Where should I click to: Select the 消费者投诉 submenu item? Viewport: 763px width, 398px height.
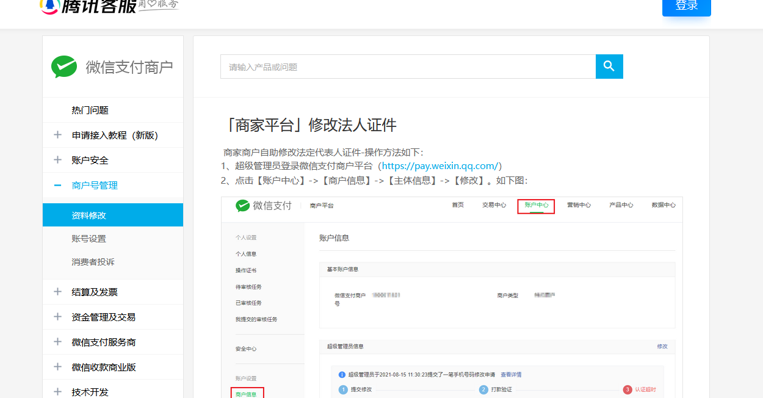(x=113, y=261)
